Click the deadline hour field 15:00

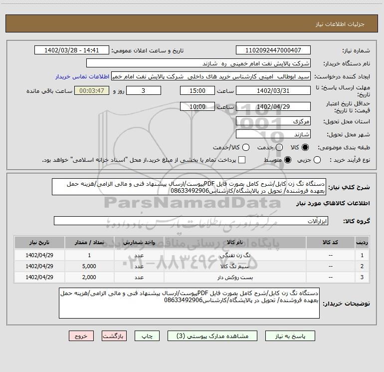click(x=197, y=91)
